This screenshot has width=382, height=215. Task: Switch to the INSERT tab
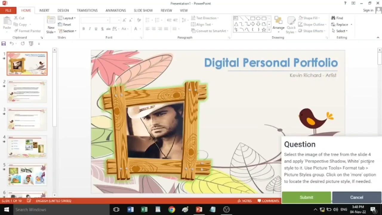44,10
